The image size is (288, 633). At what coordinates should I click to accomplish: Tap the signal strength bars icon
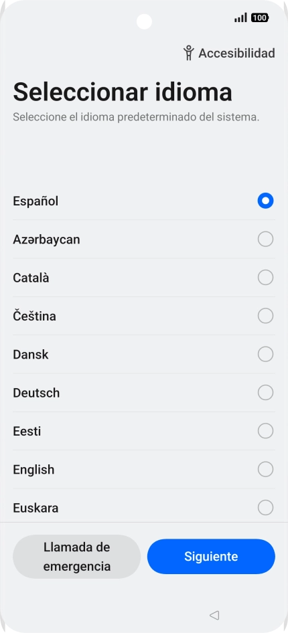(x=240, y=18)
